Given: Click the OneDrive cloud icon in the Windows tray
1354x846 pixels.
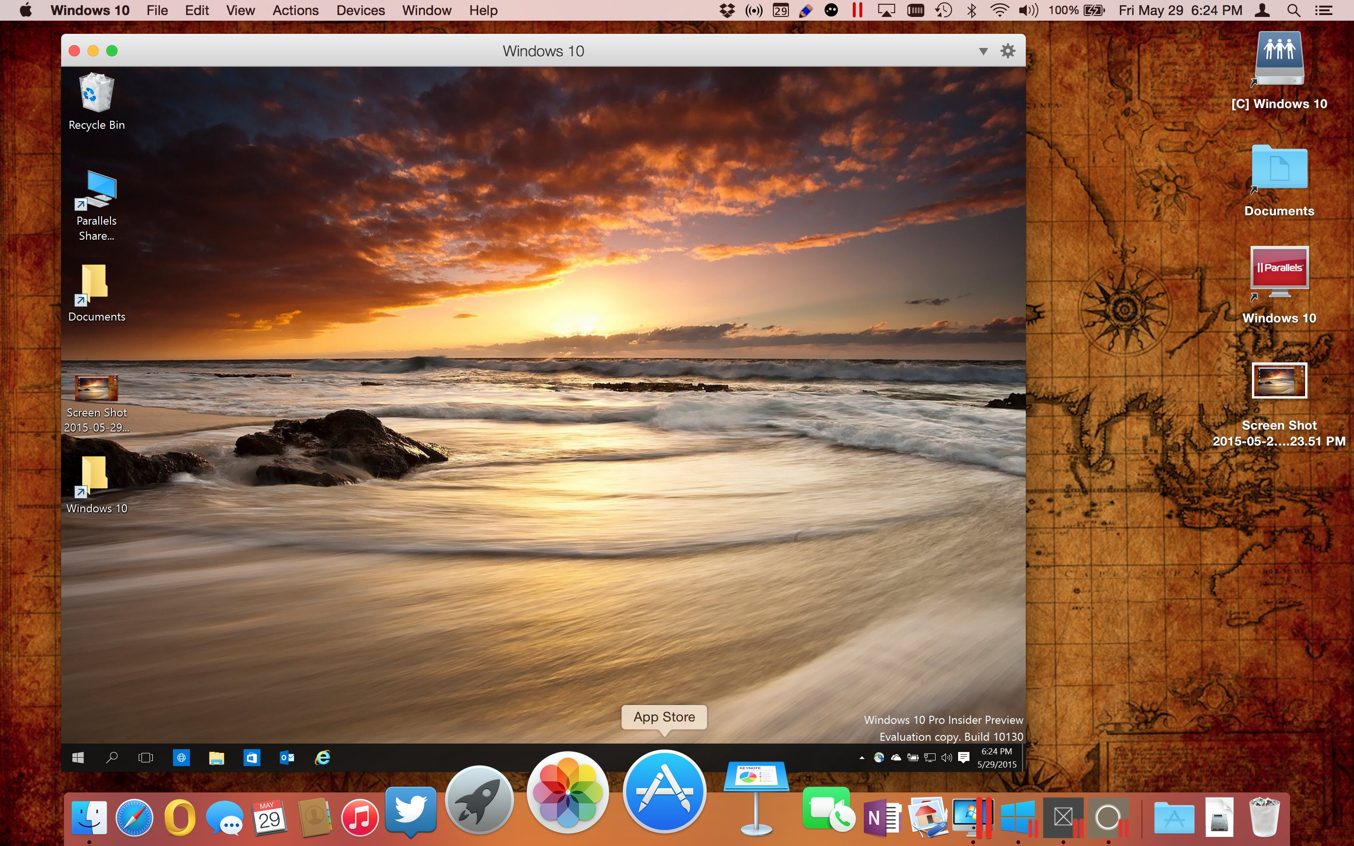Looking at the screenshot, I should (896, 758).
